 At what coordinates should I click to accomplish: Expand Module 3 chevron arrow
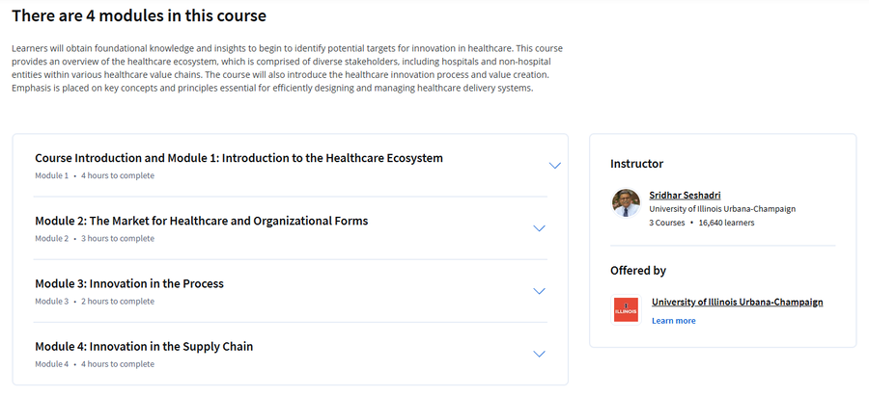539,291
